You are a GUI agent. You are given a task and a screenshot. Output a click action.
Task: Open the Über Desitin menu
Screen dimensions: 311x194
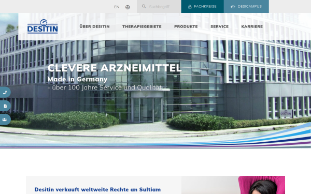(95, 26)
